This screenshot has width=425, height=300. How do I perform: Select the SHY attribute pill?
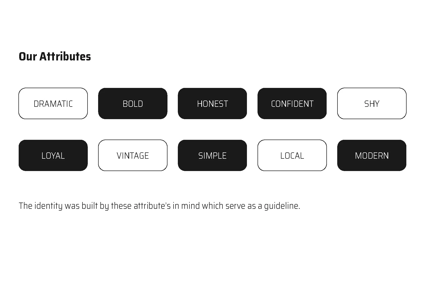tap(372, 104)
